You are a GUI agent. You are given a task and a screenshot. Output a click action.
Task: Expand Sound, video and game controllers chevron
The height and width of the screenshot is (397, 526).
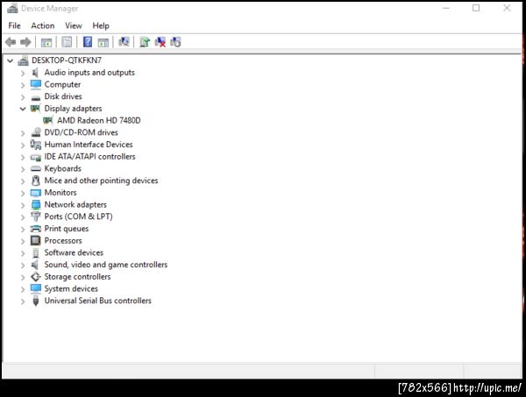(23, 266)
